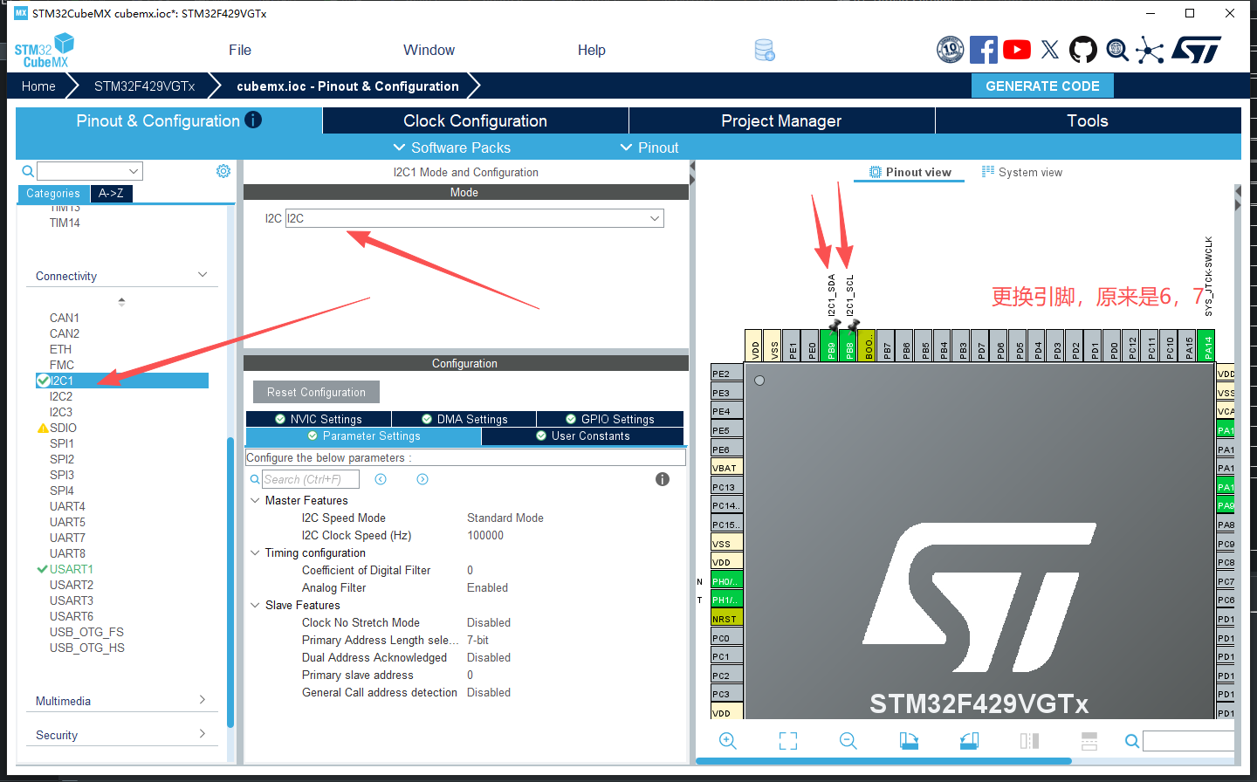Open the NVIC Settings tab
The width and height of the screenshot is (1257, 782).
click(x=319, y=419)
